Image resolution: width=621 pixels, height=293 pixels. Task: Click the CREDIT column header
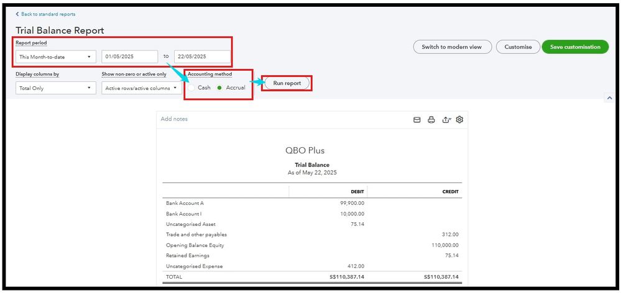click(x=450, y=192)
